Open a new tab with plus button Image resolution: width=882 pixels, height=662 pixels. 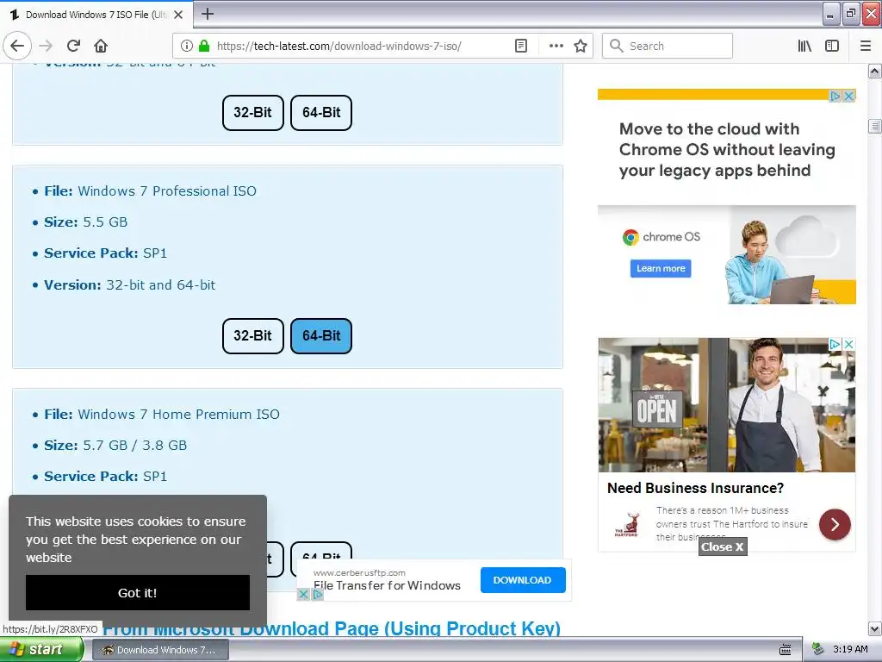coord(208,14)
